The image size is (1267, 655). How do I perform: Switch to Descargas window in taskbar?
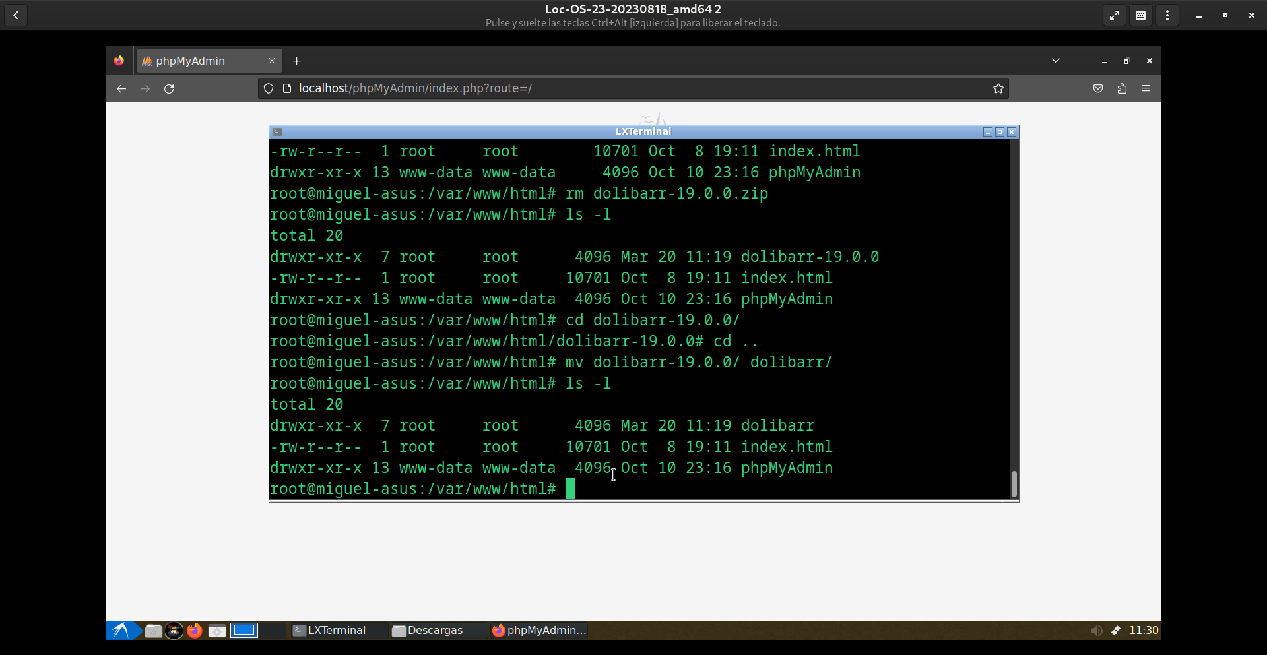(429, 631)
